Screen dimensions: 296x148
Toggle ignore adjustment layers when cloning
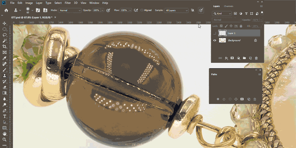point(193,10)
